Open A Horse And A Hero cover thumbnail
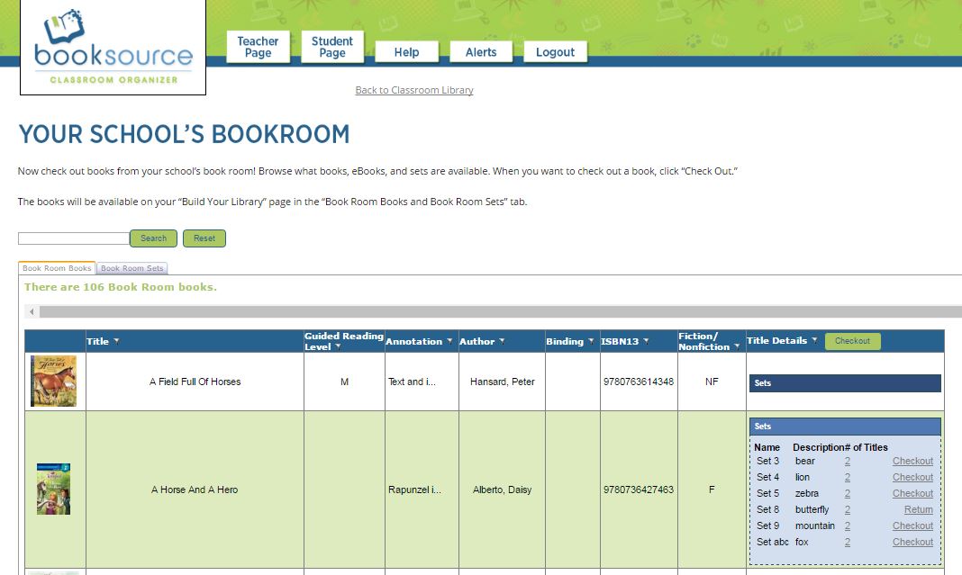Image resolution: width=962 pixels, height=575 pixels. point(53,490)
